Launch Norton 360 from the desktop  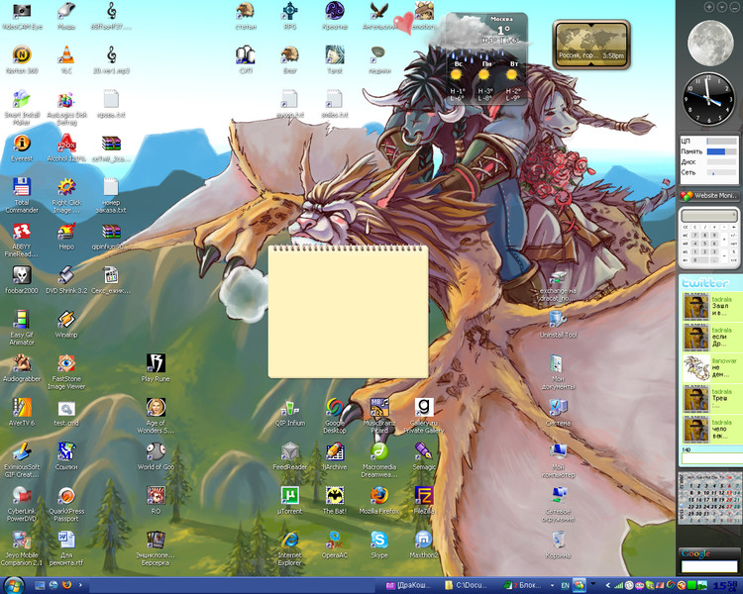coord(22,59)
